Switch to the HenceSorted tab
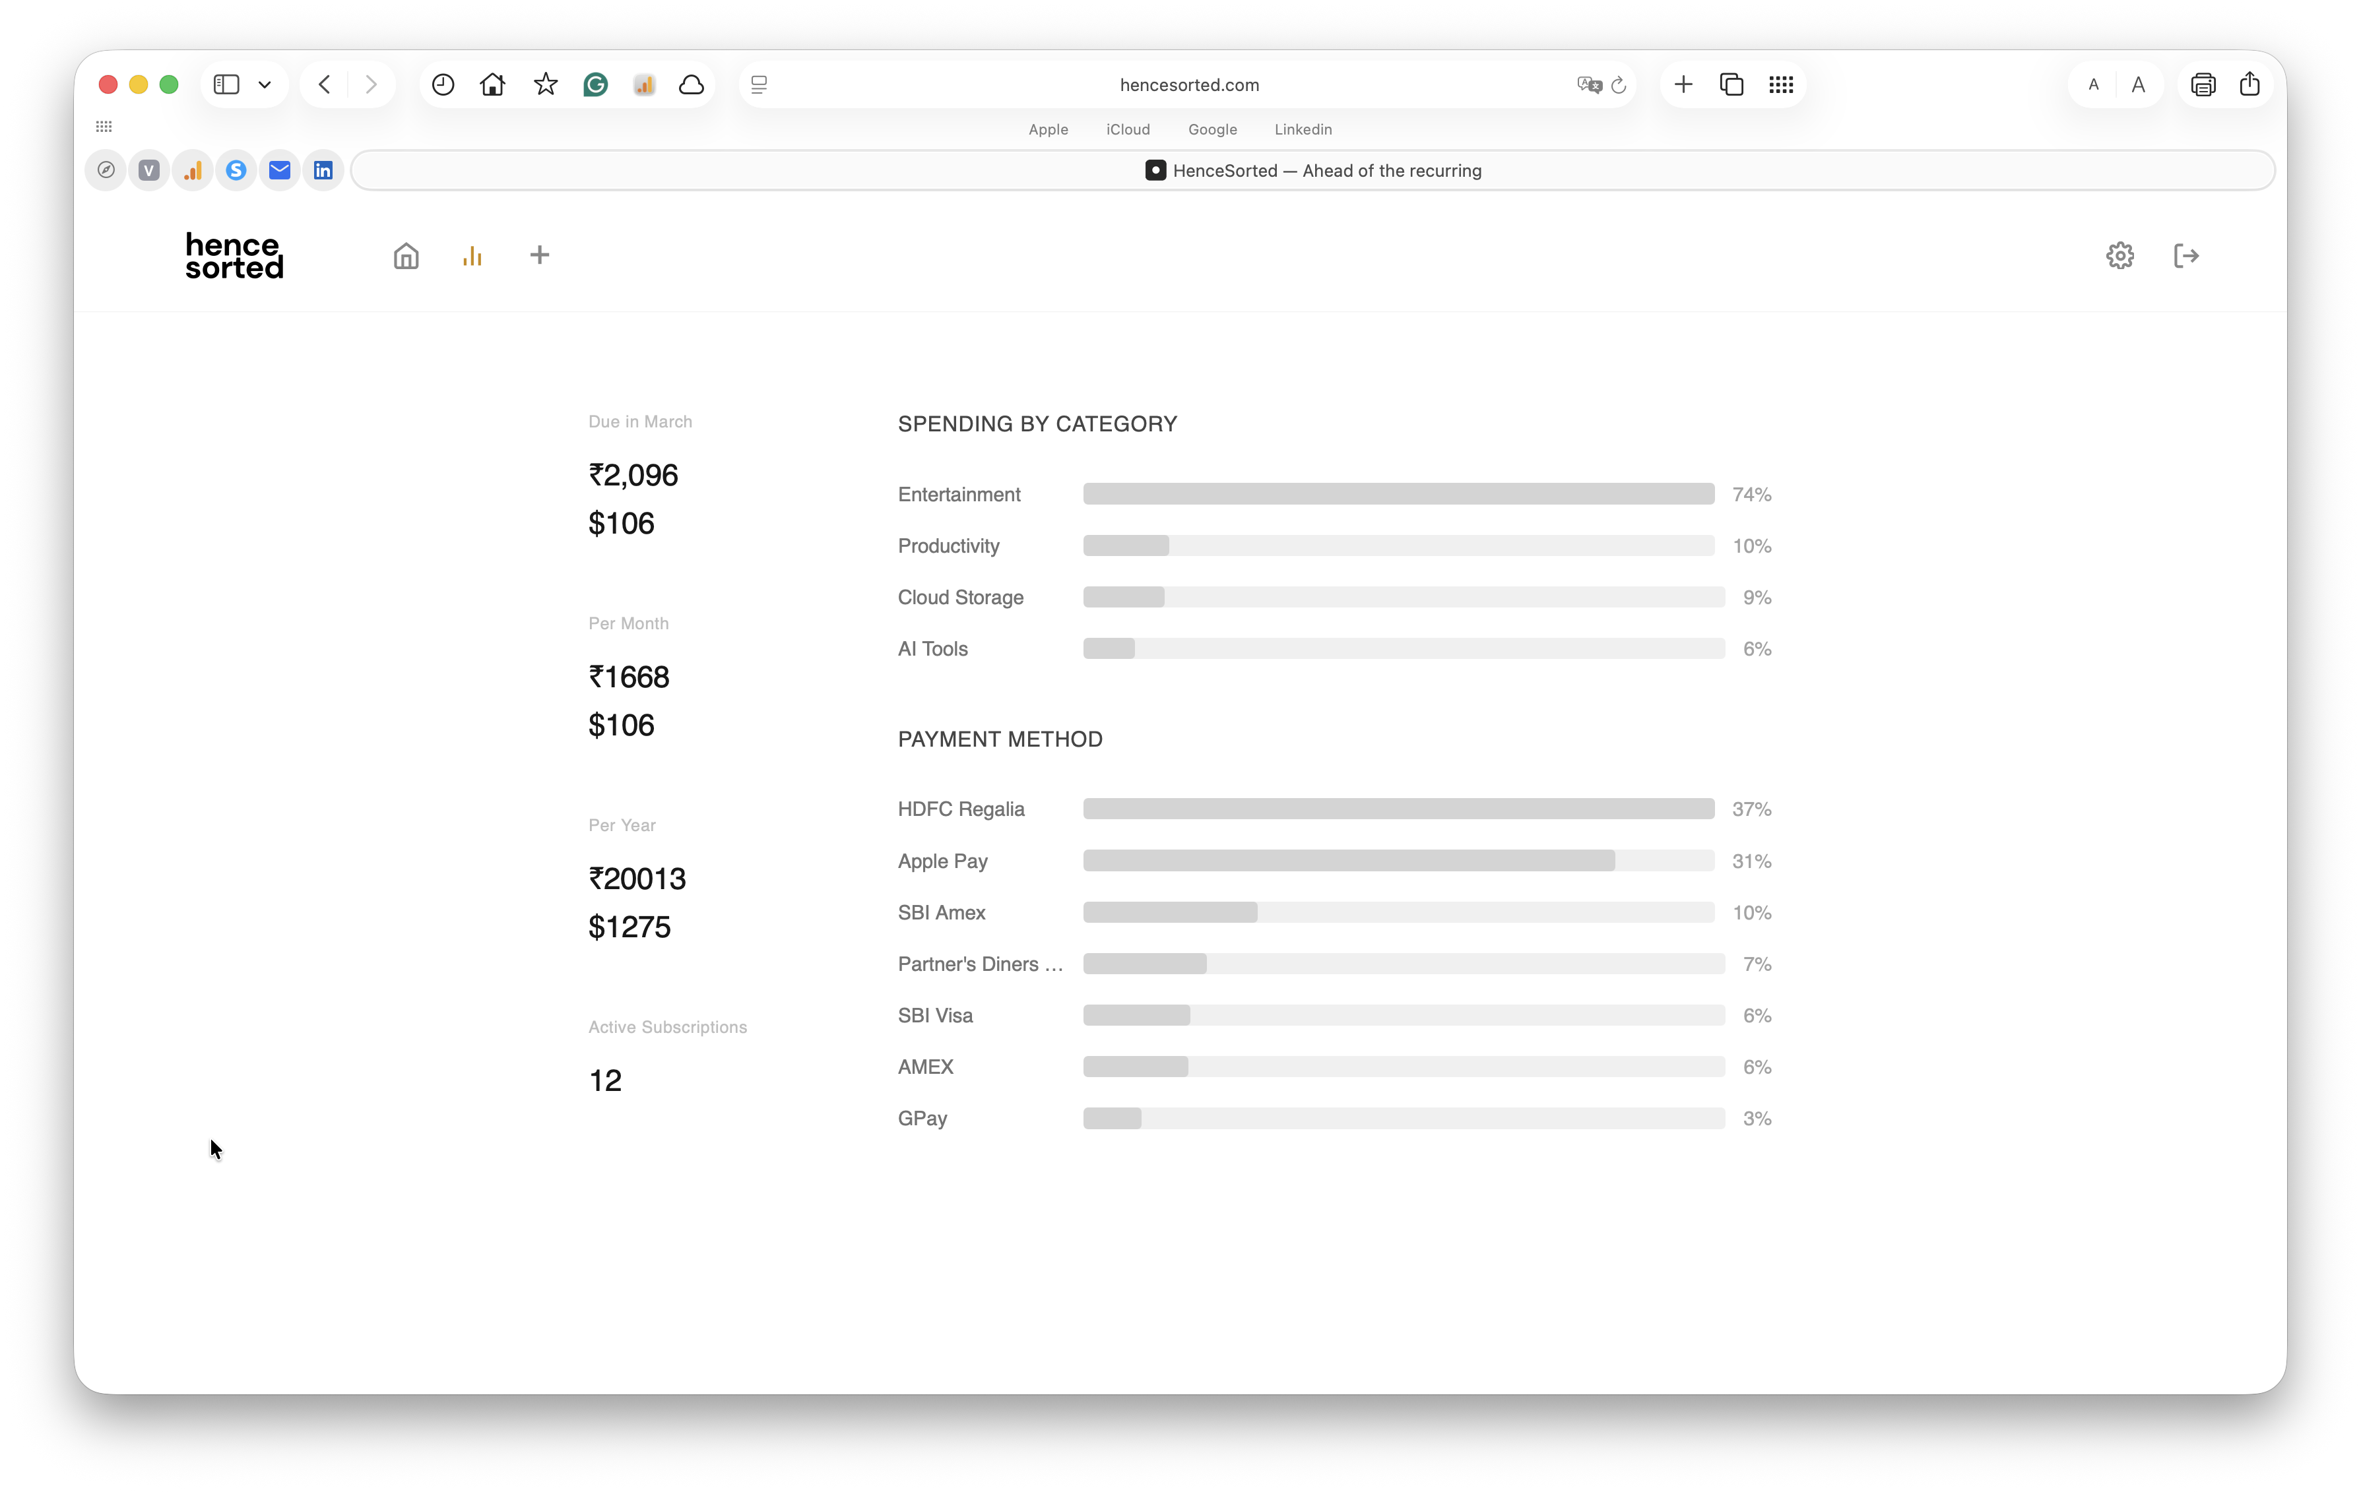2361x1492 pixels. (1314, 170)
